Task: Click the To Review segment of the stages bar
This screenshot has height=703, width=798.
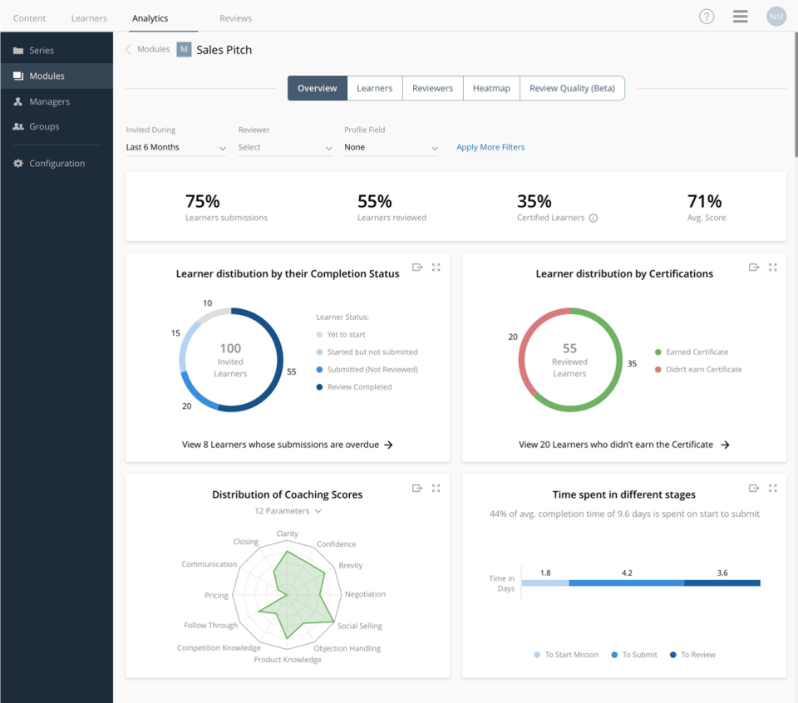Action: (x=723, y=583)
